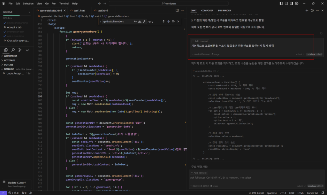Image resolution: width=327 pixels, height=195 pixels.
Task: Toggle Find in Selection
Action: (173, 21)
